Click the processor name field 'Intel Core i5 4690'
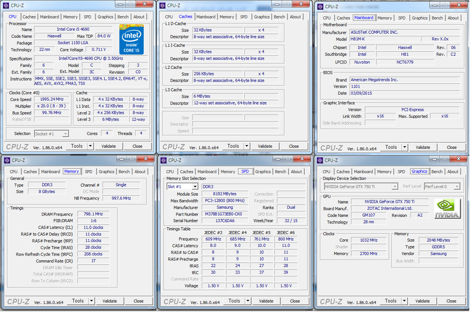 click(x=73, y=29)
